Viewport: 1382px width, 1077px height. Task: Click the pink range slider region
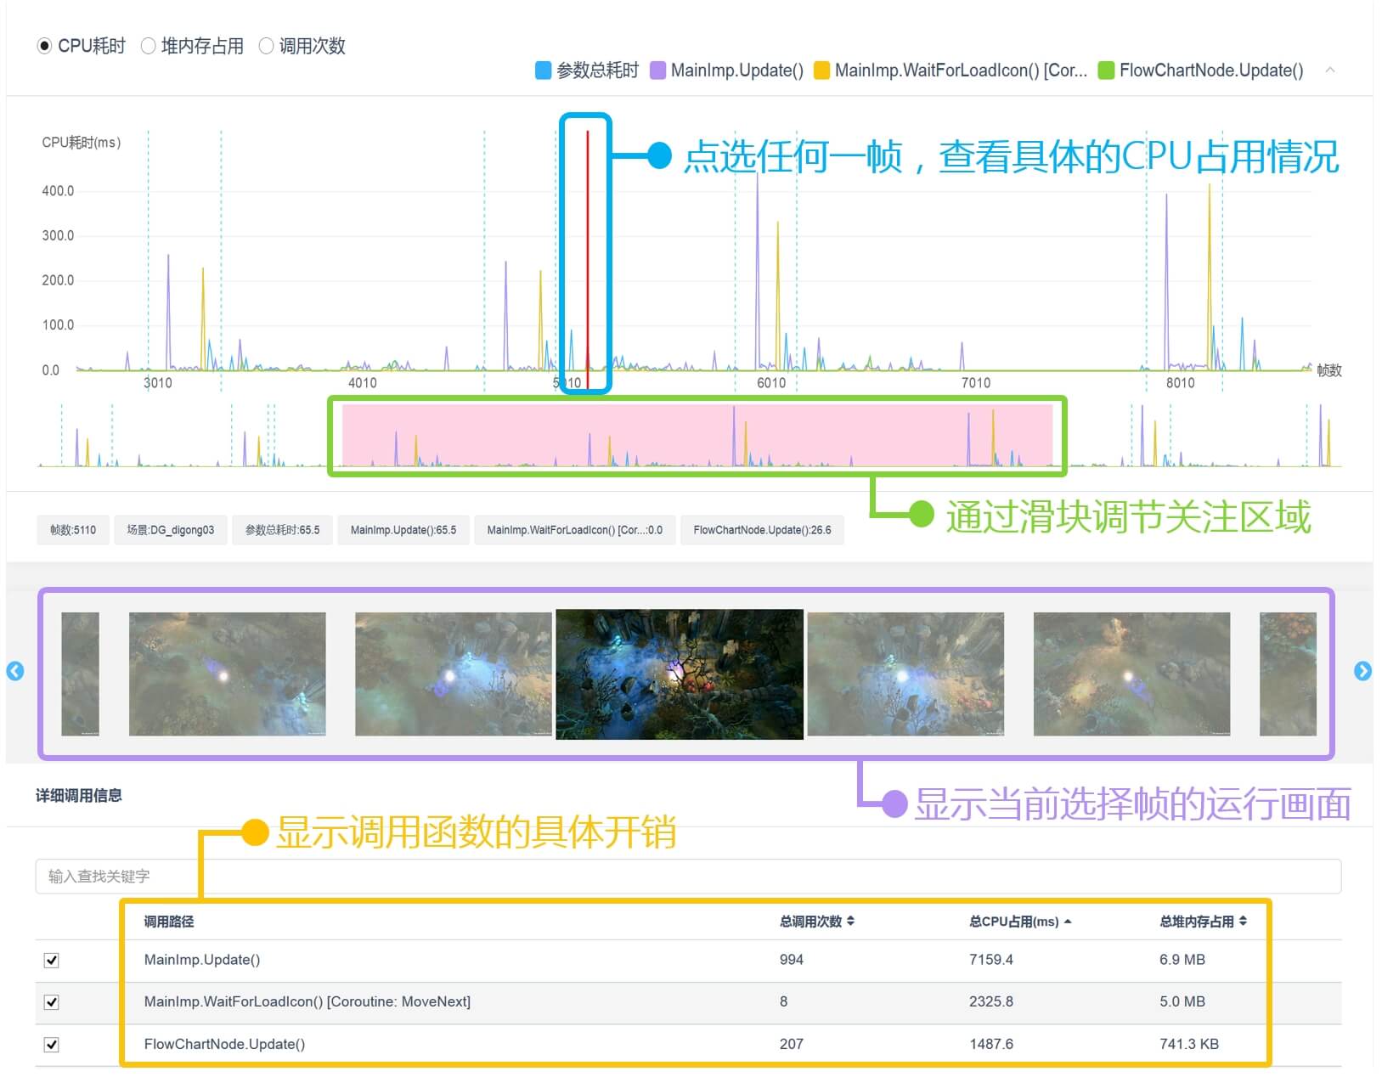tap(697, 435)
